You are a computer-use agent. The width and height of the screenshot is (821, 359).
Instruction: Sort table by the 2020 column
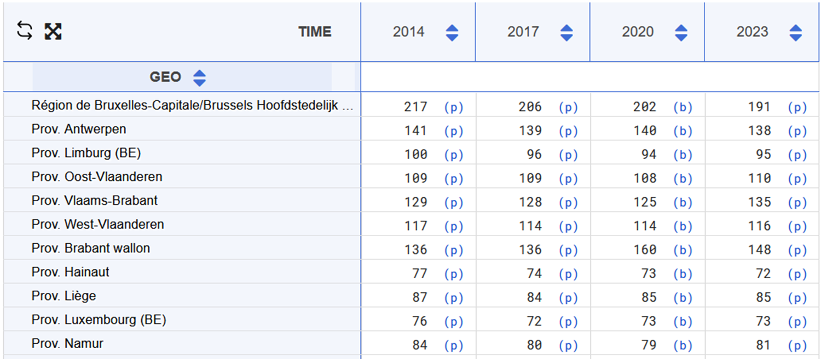(681, 33)
